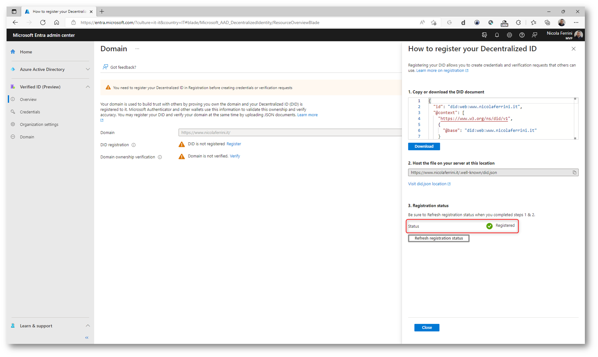Click Refresh registration status button
Viewport: 598px width, 357px height.
[x=439, y=238]
